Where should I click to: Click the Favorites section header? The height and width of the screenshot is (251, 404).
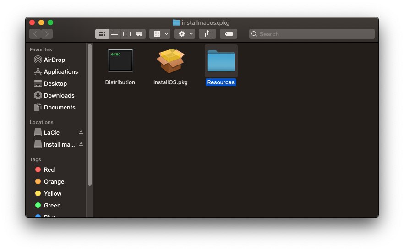pyautogui.click(x=41, y=49)
